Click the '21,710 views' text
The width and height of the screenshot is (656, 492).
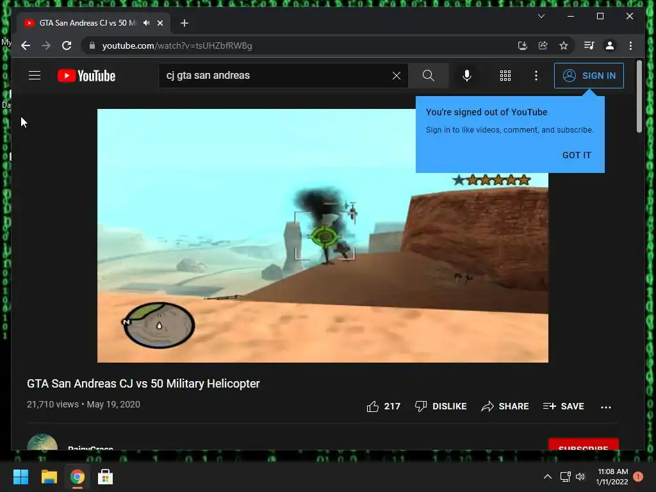(x=53, y=405)
